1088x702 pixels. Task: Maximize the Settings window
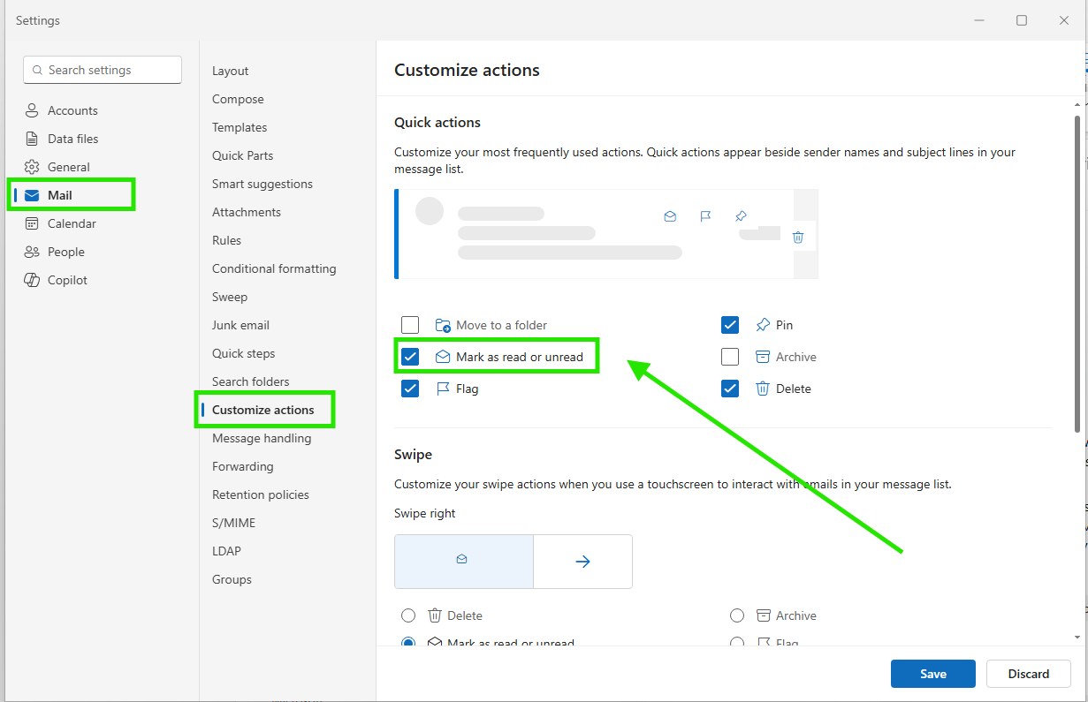(1022, 20)
